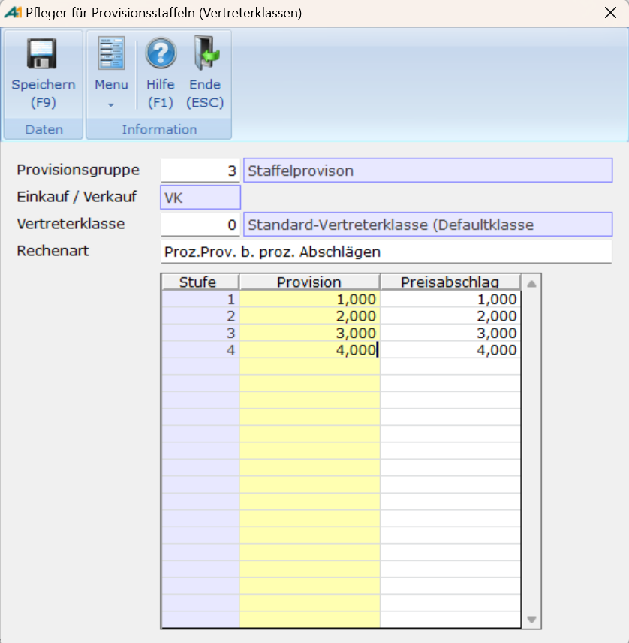
Task: Close the Pfleger für Provisionsstaffeln window
Action: pyautogui.click(x=610, y=13)
